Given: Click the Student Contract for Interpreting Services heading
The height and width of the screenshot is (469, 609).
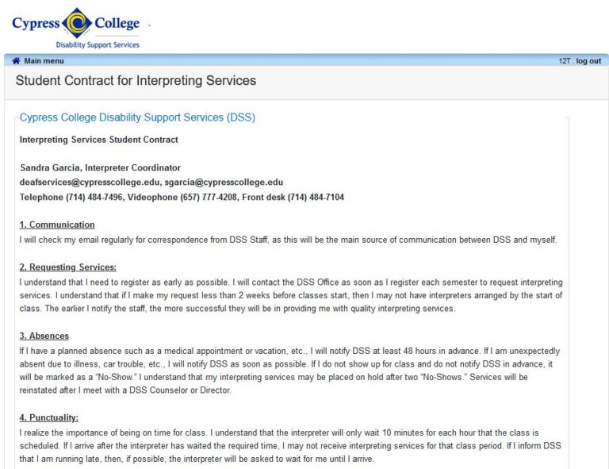Looking at the screenshot, I should [x=136, y=81].
